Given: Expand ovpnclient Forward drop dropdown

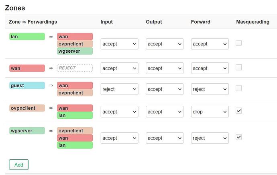Looking at the screenshot, I should coord(210,112).
